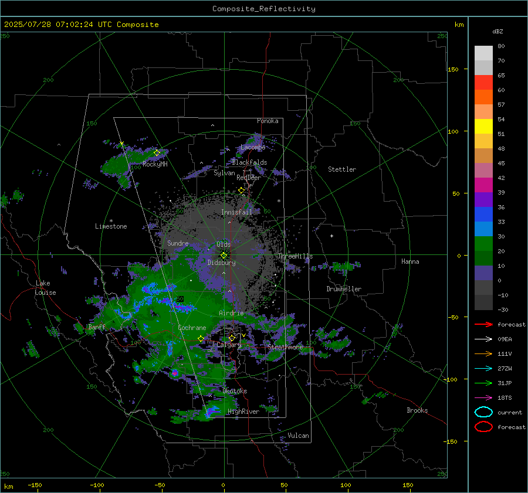Click the cyan current ellipse legend icon

click(483, 412)
